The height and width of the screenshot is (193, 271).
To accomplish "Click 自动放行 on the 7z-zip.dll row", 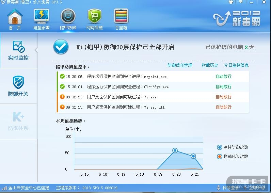I will 223,107.
